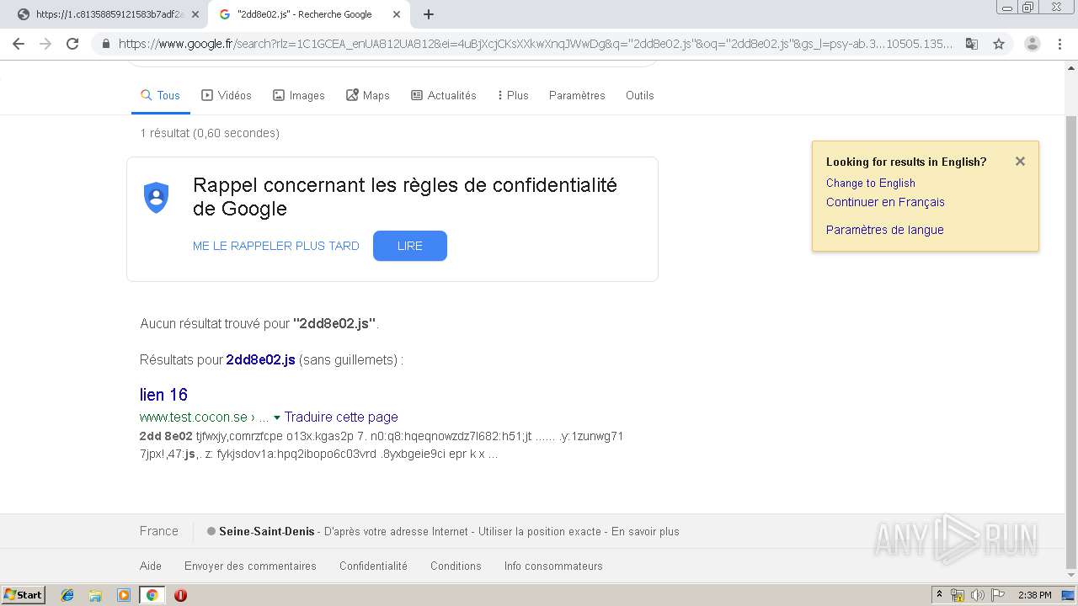Click ME LE RAPPELER PLUS TARD
This screenshot has height=606, width=1078.
coord(276,246)
